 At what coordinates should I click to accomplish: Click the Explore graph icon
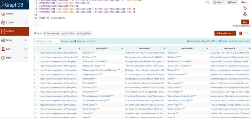[x=3, y=23]
